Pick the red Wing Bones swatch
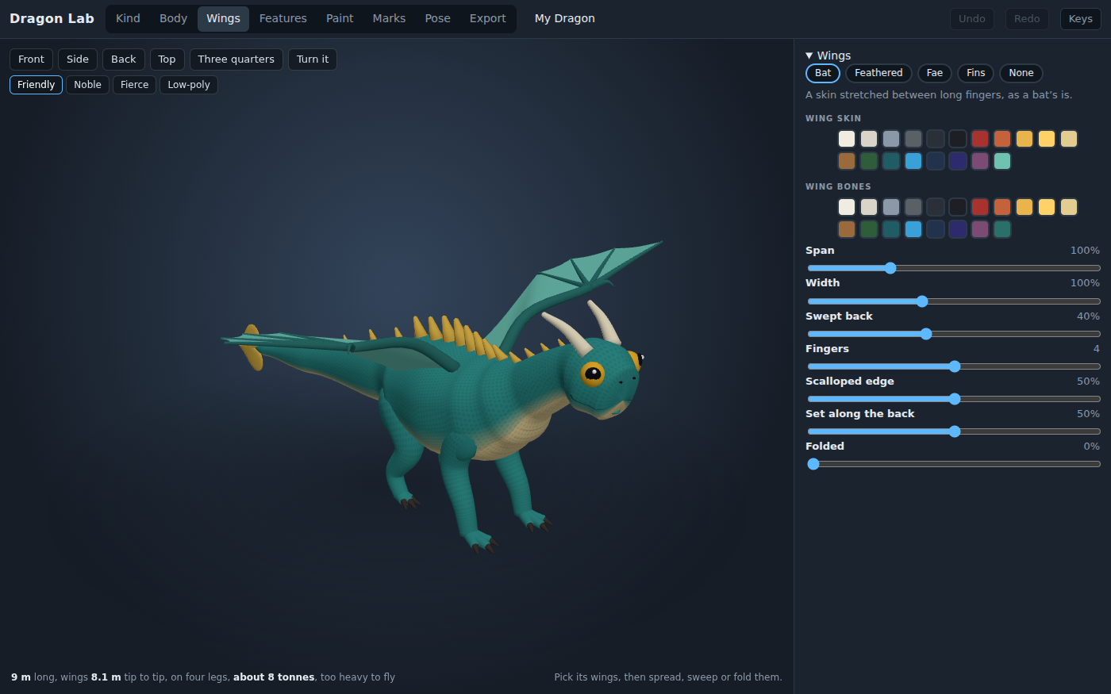Screen dimensions: 1111x694 [x=980, y=207]
